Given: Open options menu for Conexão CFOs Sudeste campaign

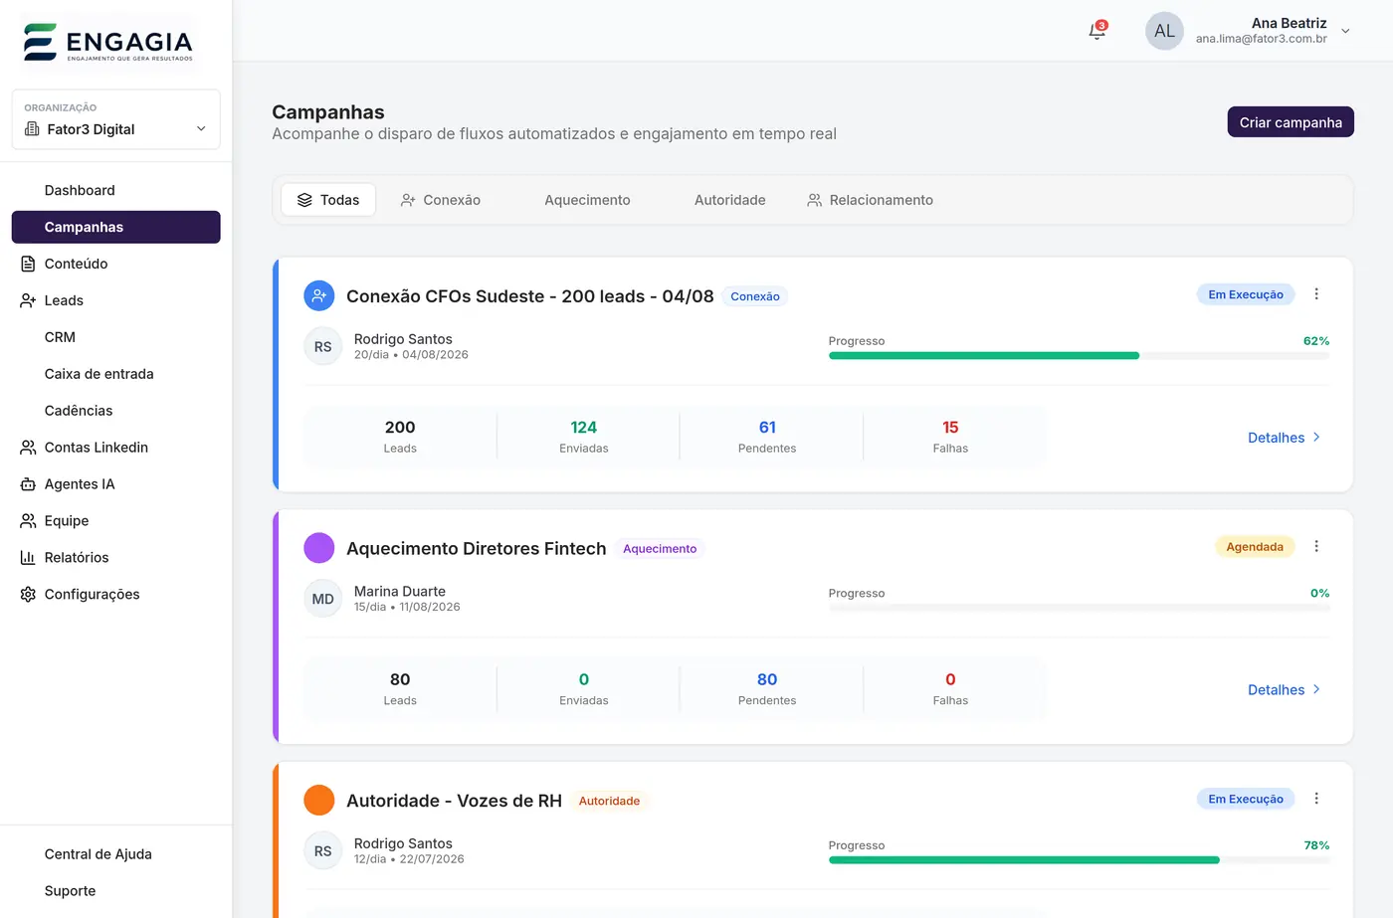Looking at the screenshot, I should click(x=1316, y=294).
